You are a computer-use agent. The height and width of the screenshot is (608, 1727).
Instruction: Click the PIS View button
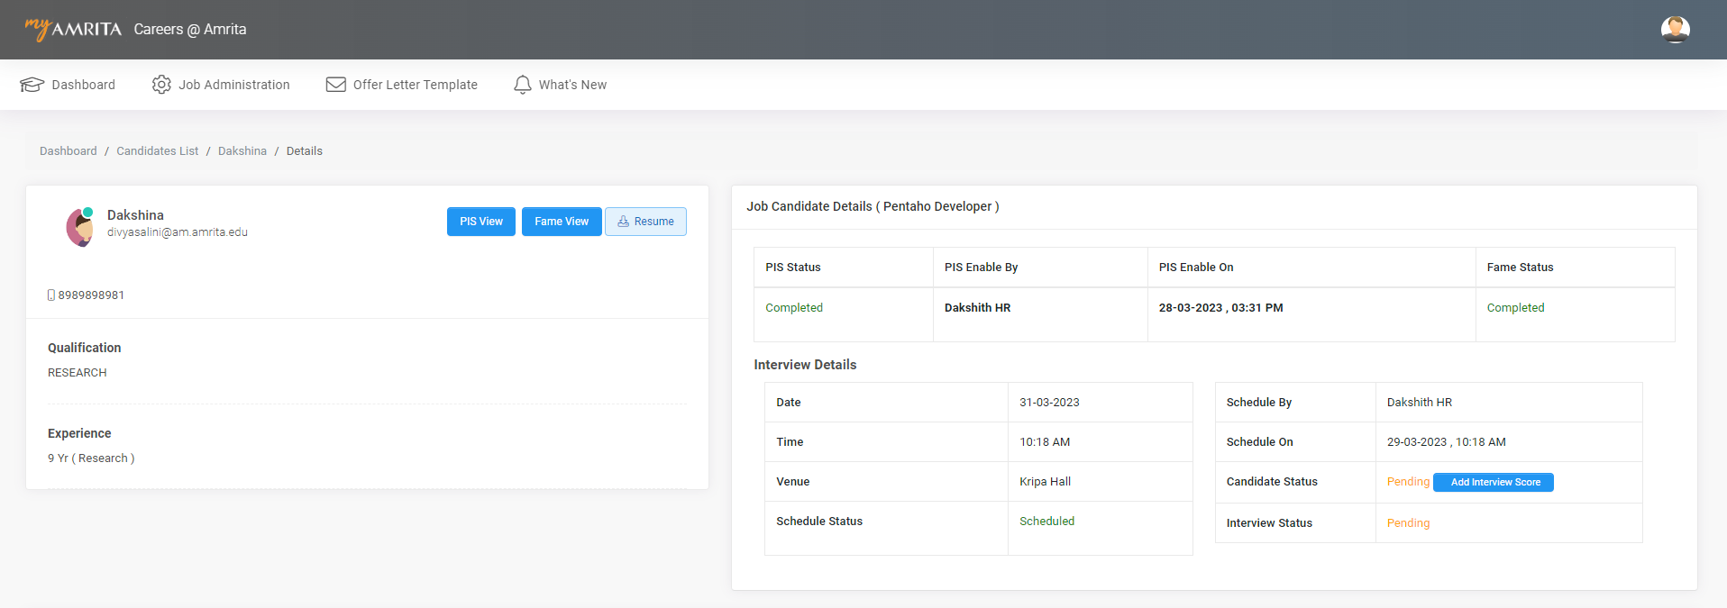point(481,222)
